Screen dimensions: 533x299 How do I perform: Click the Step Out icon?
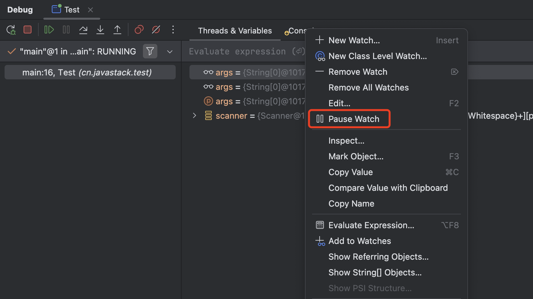click(117, 30)
